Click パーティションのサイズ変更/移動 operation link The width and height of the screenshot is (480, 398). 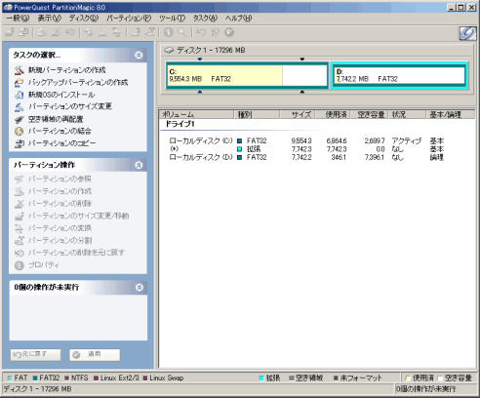pyautogui.click(x=78, y=216)
